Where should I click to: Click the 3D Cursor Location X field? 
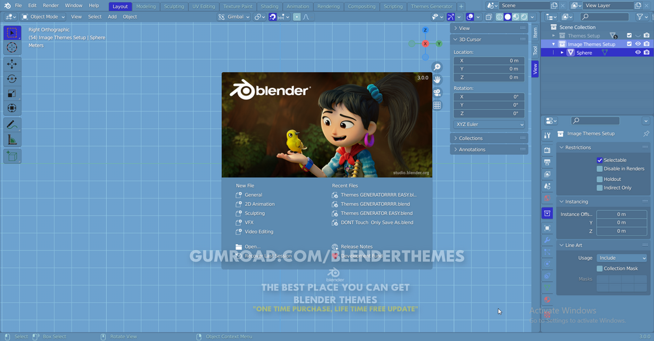point(489,61)
